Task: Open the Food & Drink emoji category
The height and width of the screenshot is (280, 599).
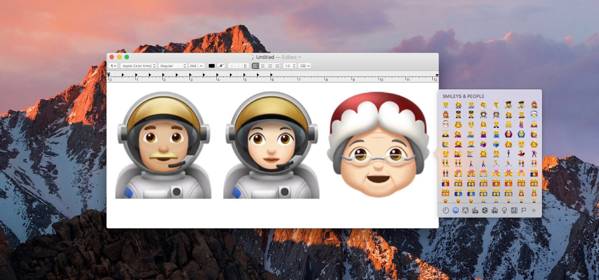Action: [475, 210]
